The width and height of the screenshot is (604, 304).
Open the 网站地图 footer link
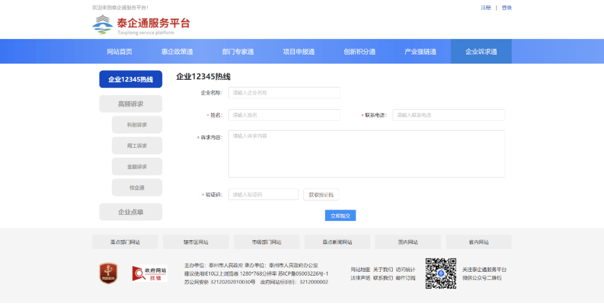click(360, 269)
